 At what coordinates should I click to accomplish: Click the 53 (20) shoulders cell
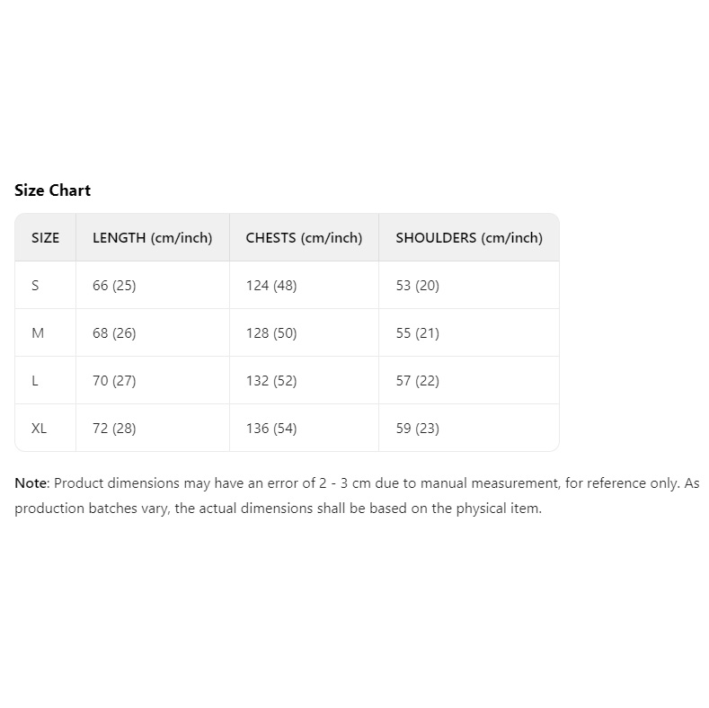point(417,286)
